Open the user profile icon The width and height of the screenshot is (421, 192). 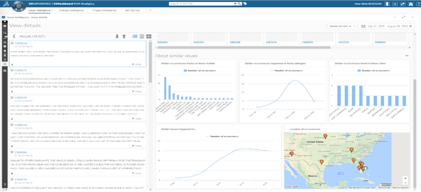[387, 4]
